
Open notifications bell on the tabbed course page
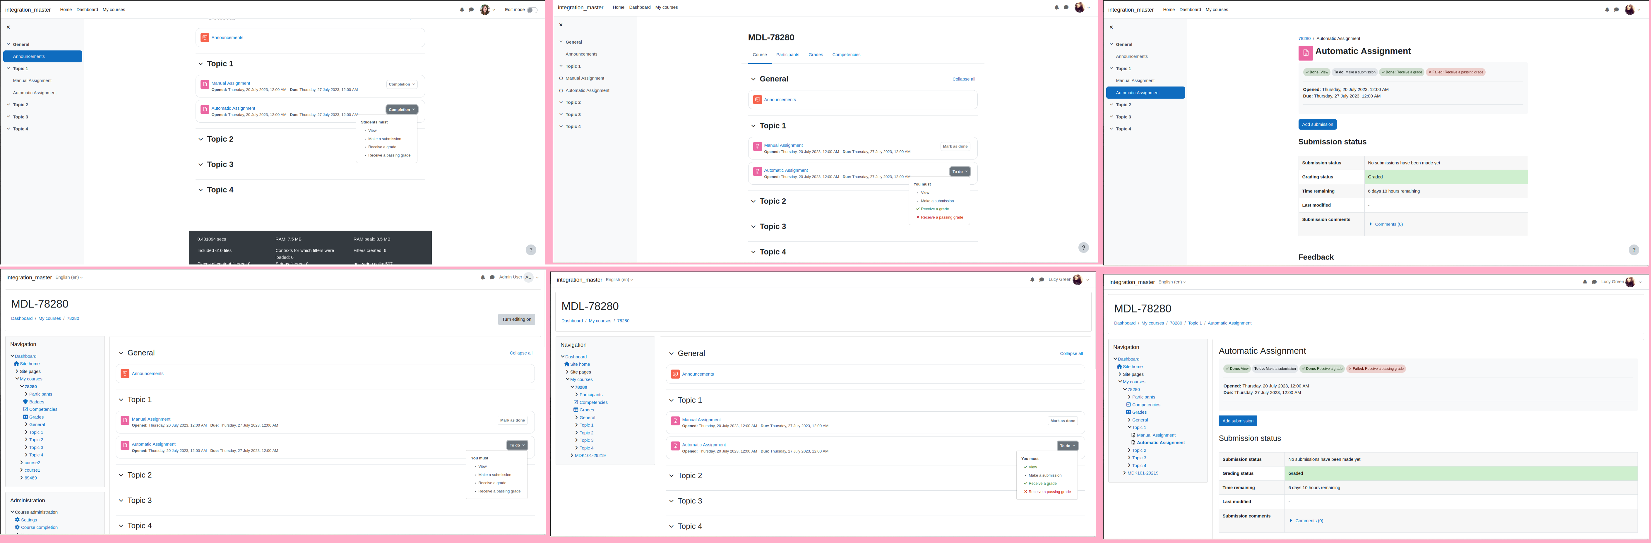1056,7
